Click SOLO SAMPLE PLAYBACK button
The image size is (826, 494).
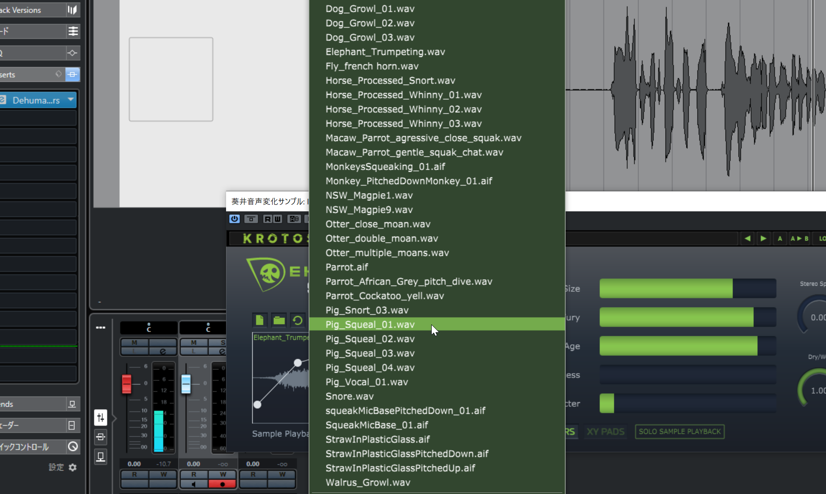[679, 431]
